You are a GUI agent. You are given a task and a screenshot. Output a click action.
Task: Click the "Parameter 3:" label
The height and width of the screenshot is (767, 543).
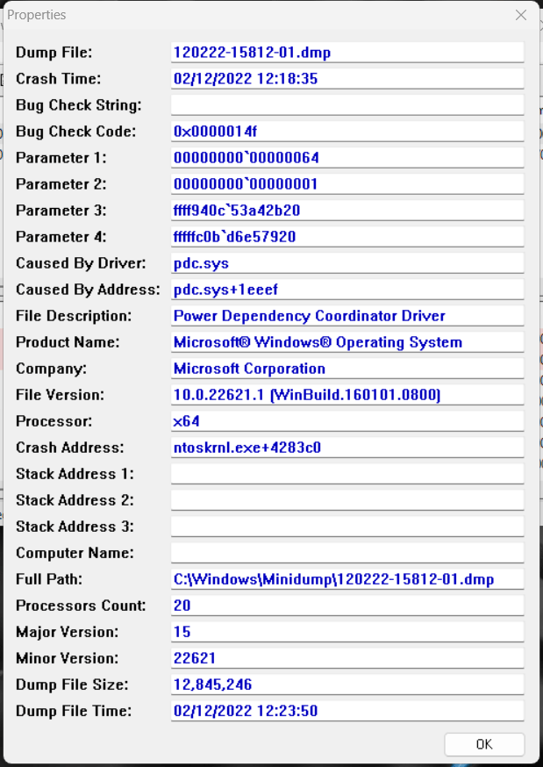[x=61, y=211]
